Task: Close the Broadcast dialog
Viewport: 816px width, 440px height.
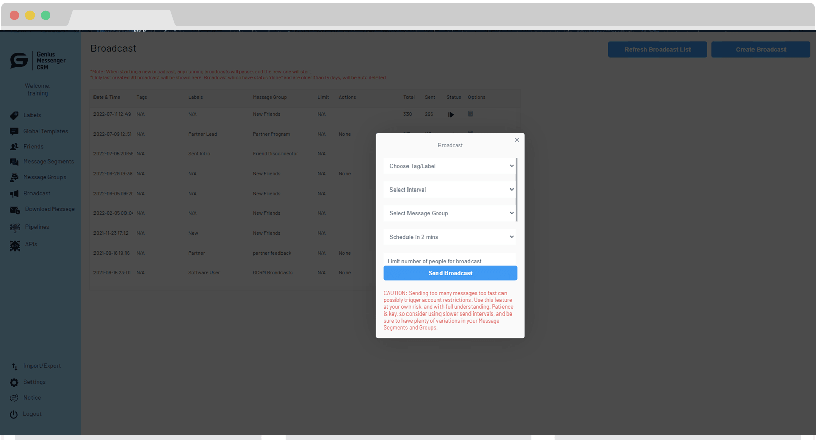Action: (x=517, y=140)
